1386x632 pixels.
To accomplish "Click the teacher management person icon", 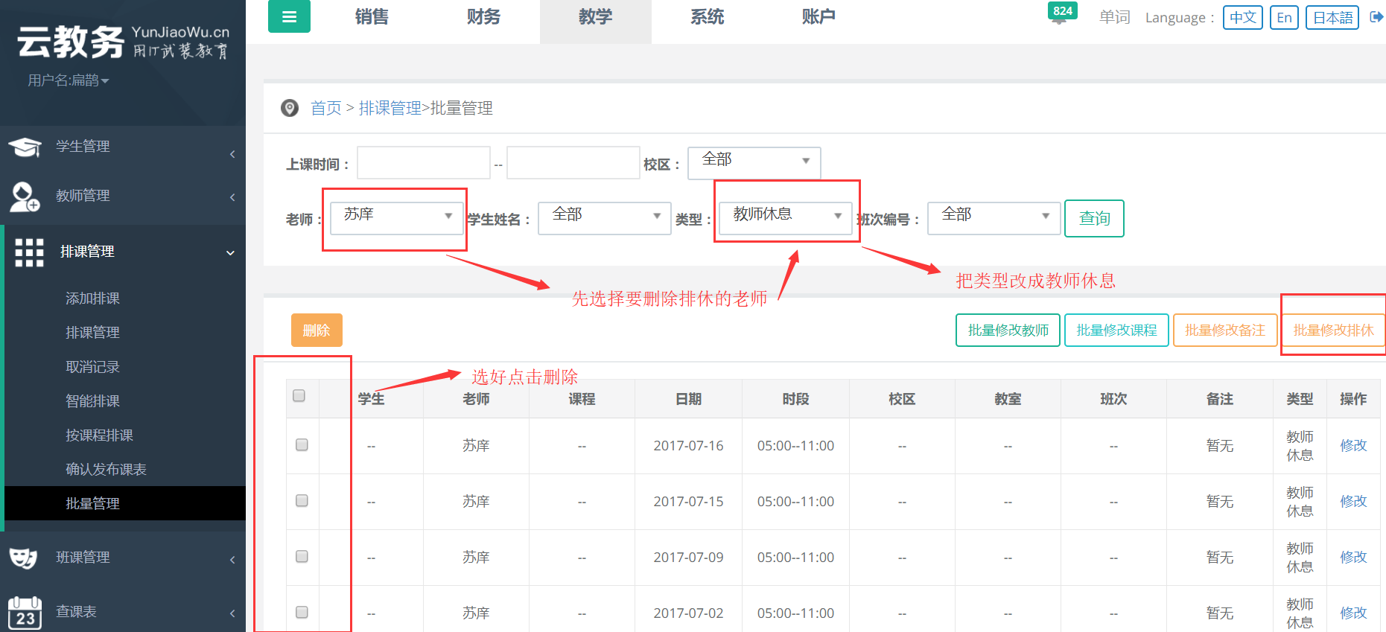I will [25, 197].
